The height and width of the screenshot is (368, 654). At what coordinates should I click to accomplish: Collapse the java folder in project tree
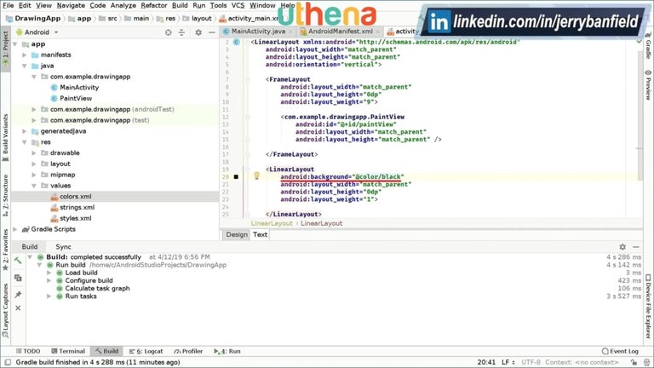click(25, 66)
